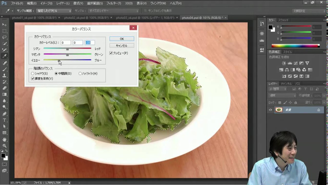Select the Rectangular Marquee tool
The width and height of the screenshot is (328, 185).
4,31
